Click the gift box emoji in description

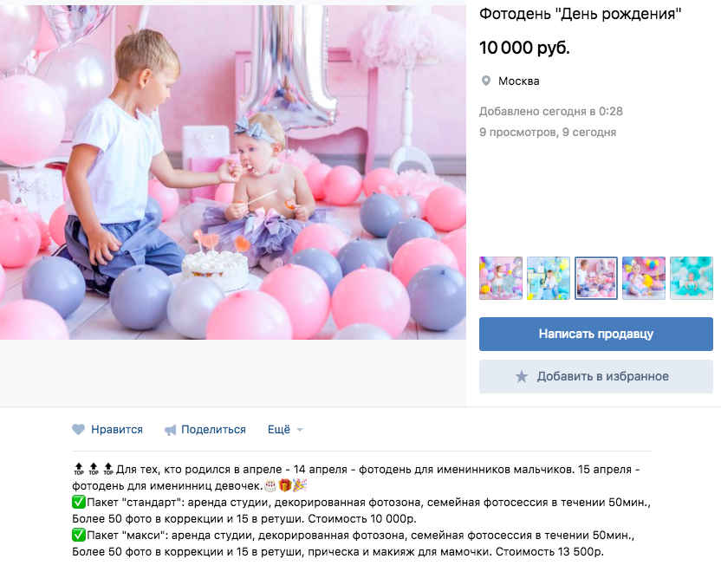(285, 485)
